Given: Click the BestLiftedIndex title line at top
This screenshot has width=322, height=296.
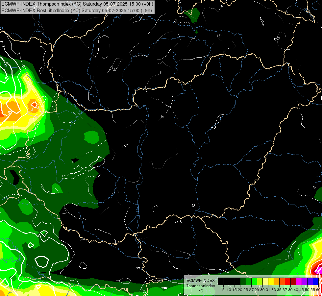Looking at the screenshot, I should click(x=77, y=11).
